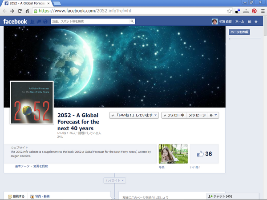Switch to the 投稿する composer tab
Viewport: 267px width, 200px height.
16,196
